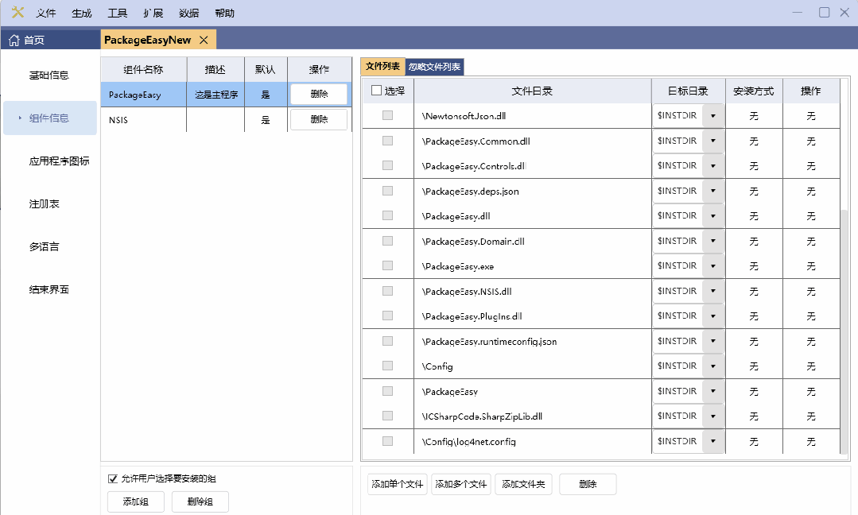Open target directory dropdown for PackageEasy.runtimeconfig.json
The height and width of the screenshot is (515, 858).
(x=713, y=341)
